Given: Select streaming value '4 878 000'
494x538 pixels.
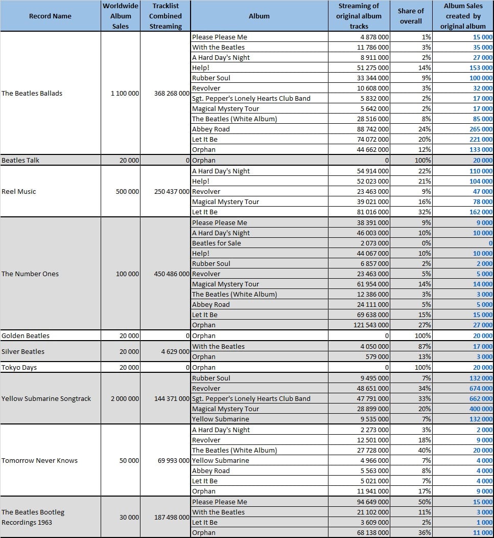Looking at the screenshot, I should click(x=374, y=37).
